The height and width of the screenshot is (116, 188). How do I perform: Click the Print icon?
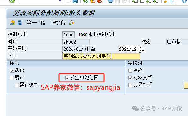110,1
